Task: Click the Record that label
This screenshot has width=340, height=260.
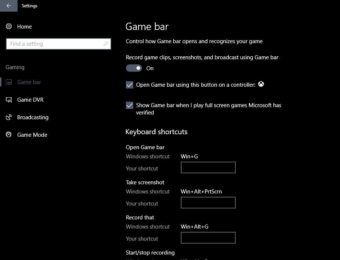Action: click(x=140, y=218)
